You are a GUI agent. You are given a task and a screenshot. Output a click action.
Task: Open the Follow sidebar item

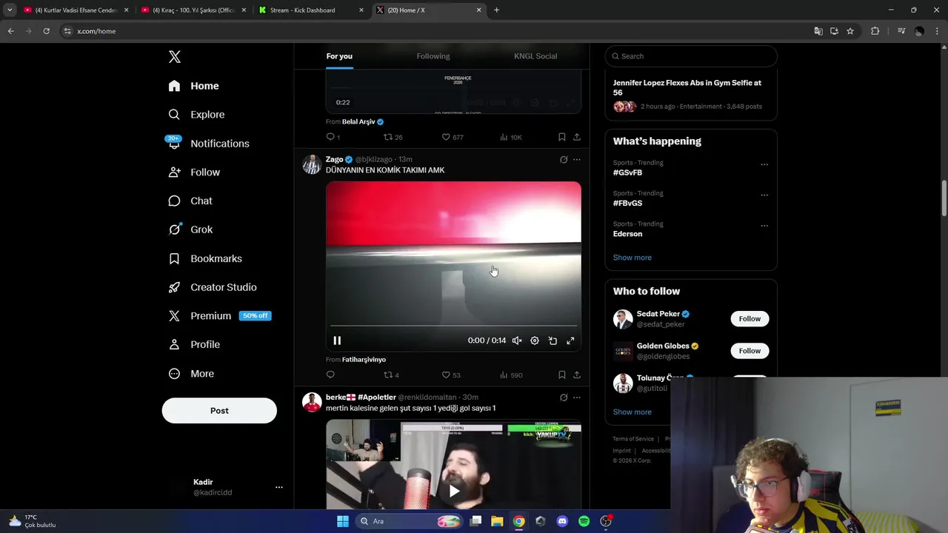coord(194,172)
